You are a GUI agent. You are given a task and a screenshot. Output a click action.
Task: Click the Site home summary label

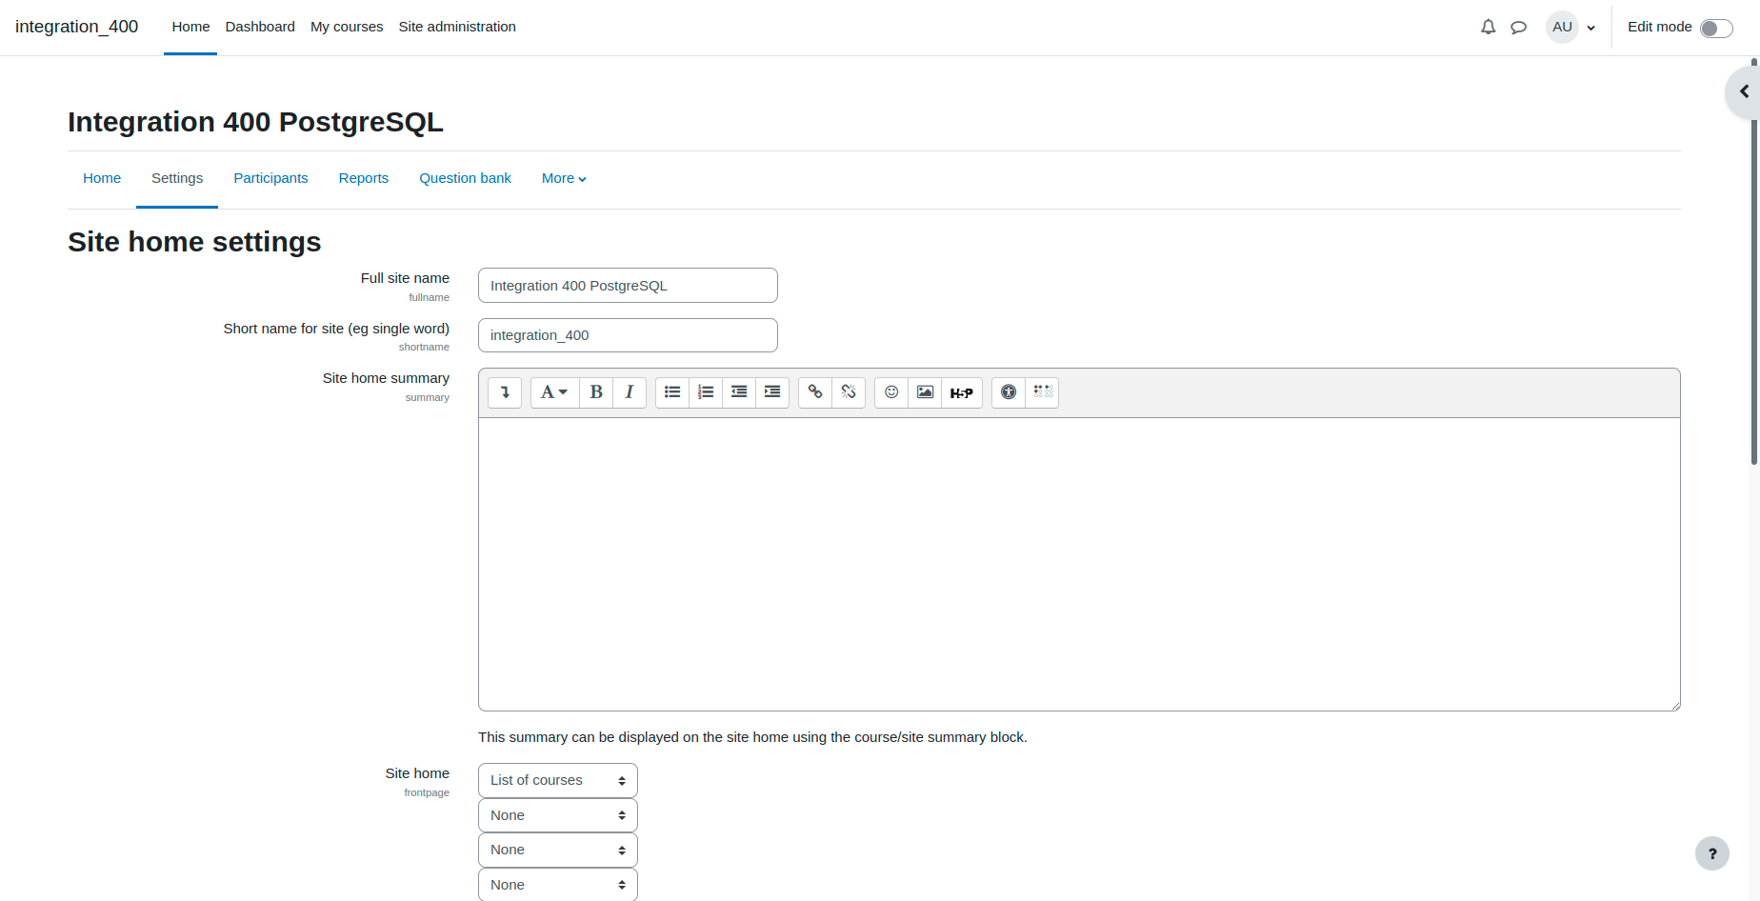(386, 378)
